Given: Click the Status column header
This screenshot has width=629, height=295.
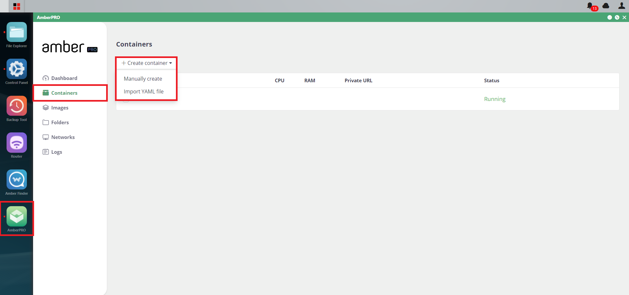Looking at the screenshot, I should click(x=492, y=80).
